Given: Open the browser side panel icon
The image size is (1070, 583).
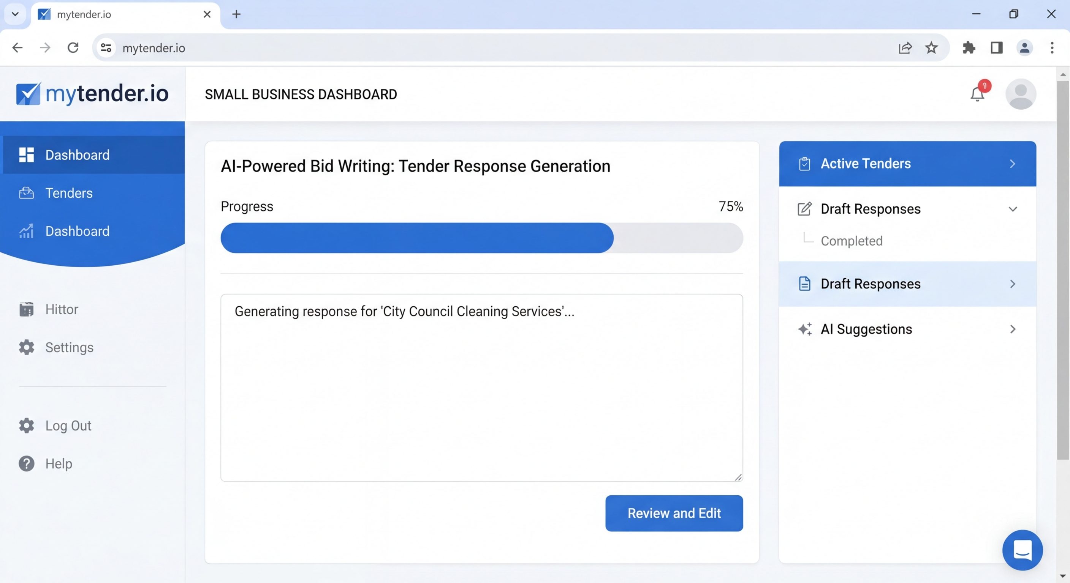Looking at the screenshot, I should click(997, 48).
